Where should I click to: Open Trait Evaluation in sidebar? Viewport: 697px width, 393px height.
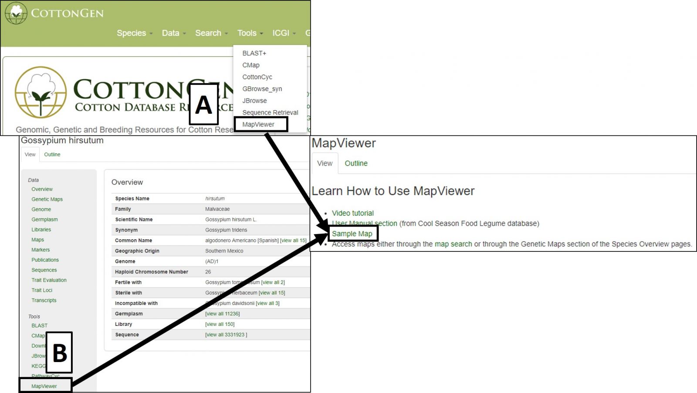coord(49,280)
